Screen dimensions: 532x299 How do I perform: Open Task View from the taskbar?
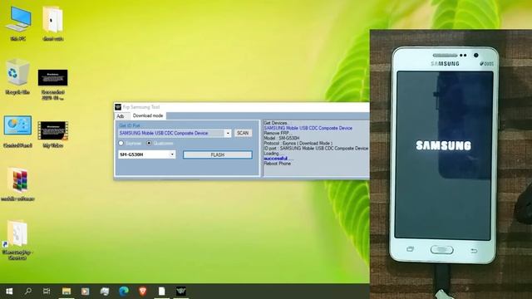(47, 292)
